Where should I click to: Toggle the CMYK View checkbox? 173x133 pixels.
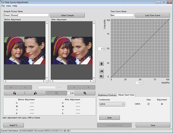pyautogui.click(x=149, y=104)
